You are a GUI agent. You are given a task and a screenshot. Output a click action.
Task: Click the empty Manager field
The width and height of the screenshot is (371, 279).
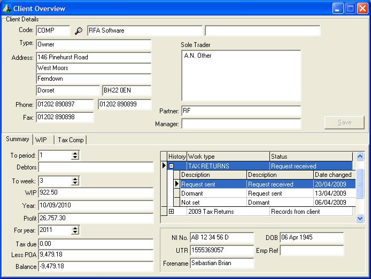point(241,124)
